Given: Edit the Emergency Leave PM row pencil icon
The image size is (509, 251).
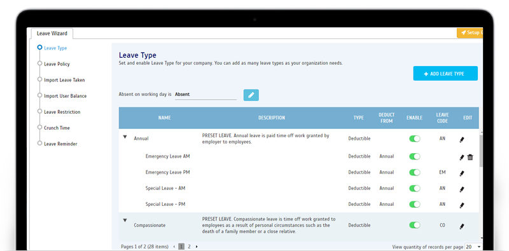Looking at the screenshot, I should coord(462,173).
